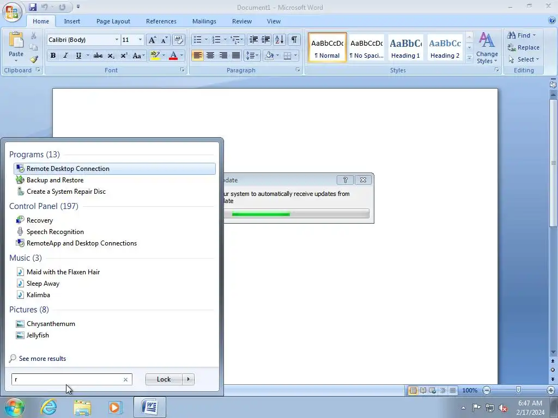Open Change Styles dropdown
The height and width of the screenshot is (418, 558).
[487, 48]
